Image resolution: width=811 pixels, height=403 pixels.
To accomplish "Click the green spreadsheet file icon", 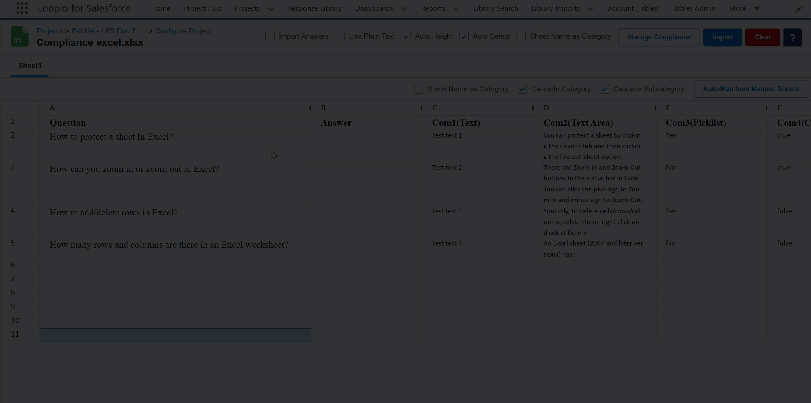I will point(20,36).
